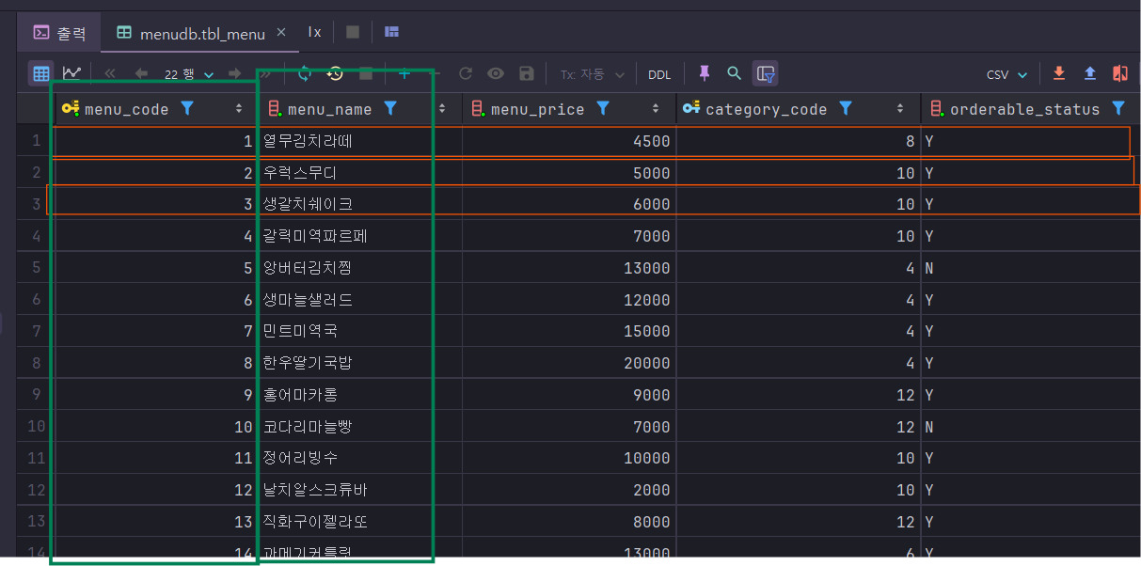
Task: Add a new row with plus icon
Action: (x=404, y=73)
